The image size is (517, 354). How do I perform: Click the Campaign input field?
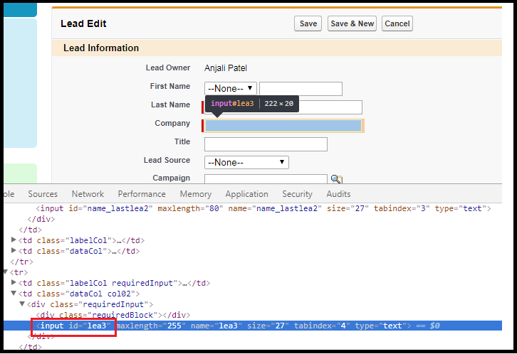tap(266, 179)
